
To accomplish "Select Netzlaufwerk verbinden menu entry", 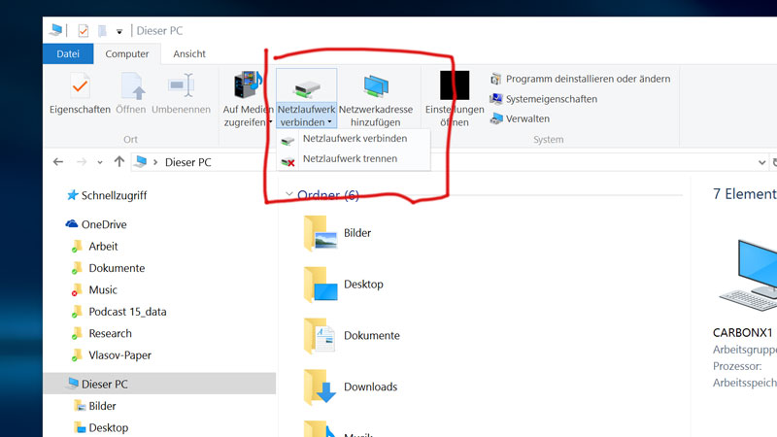I will [x=354, y=139].
